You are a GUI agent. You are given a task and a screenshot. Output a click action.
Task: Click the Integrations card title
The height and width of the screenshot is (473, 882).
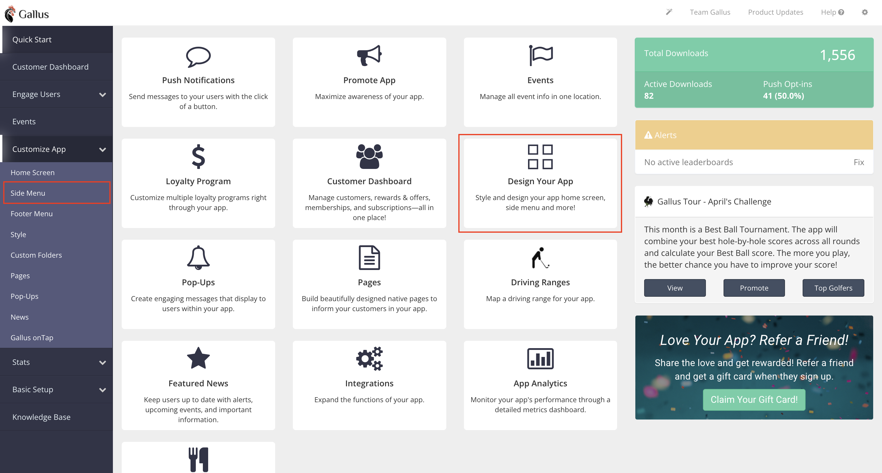pyautogui.click(x=369, y=383)
